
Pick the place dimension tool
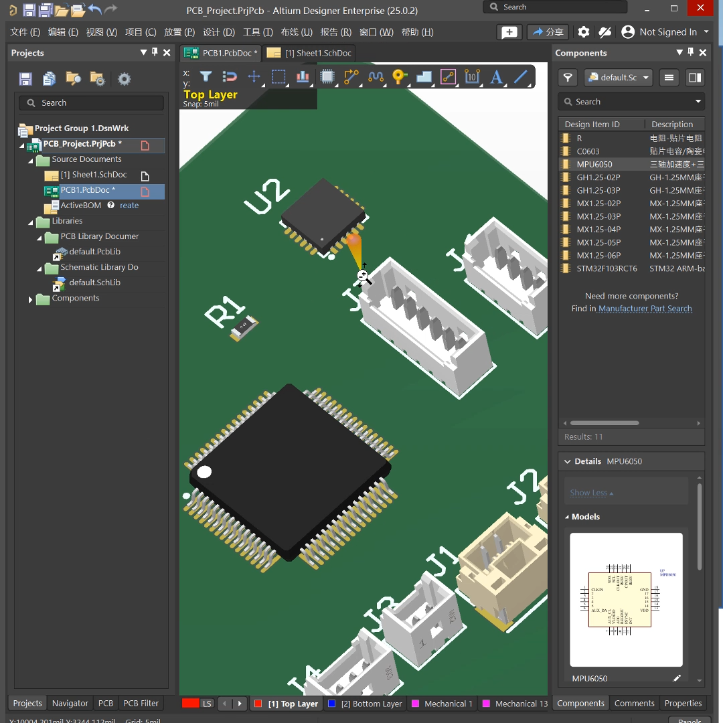click(472, 77)
